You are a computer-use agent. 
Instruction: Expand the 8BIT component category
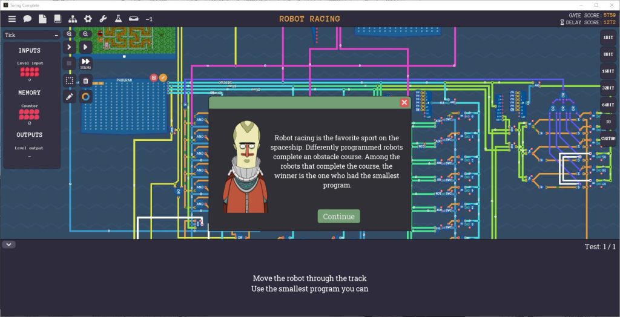[608, 54]
